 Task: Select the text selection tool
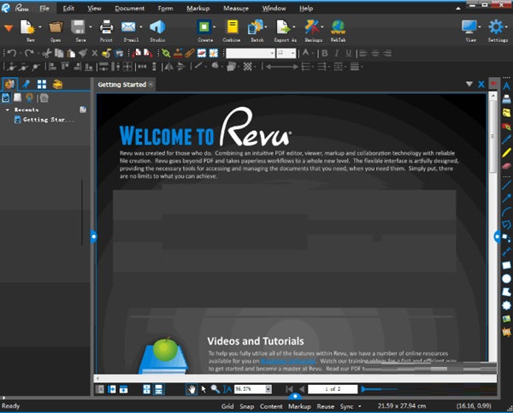click(x=227, y=389)
